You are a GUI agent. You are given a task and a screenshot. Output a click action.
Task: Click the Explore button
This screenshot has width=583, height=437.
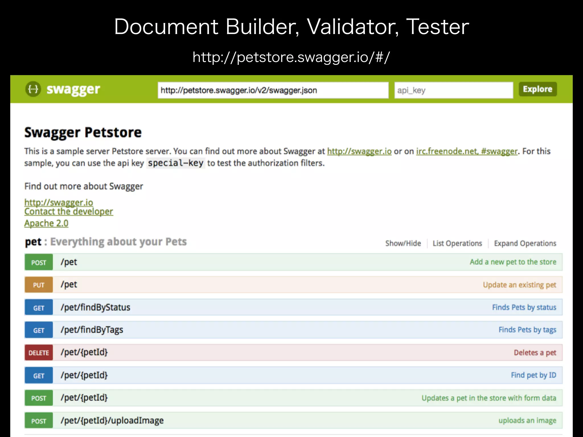tap(537, 89)
